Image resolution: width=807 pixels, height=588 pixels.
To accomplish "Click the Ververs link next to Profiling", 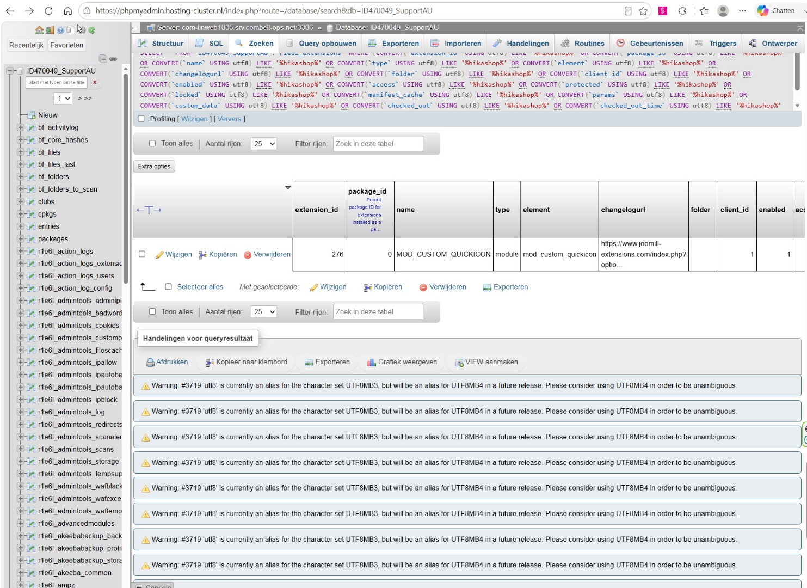I will pyautogui.click(x=229, y=119).
